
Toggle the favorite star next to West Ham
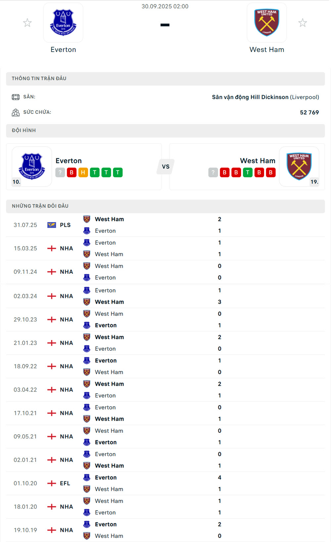303,23
